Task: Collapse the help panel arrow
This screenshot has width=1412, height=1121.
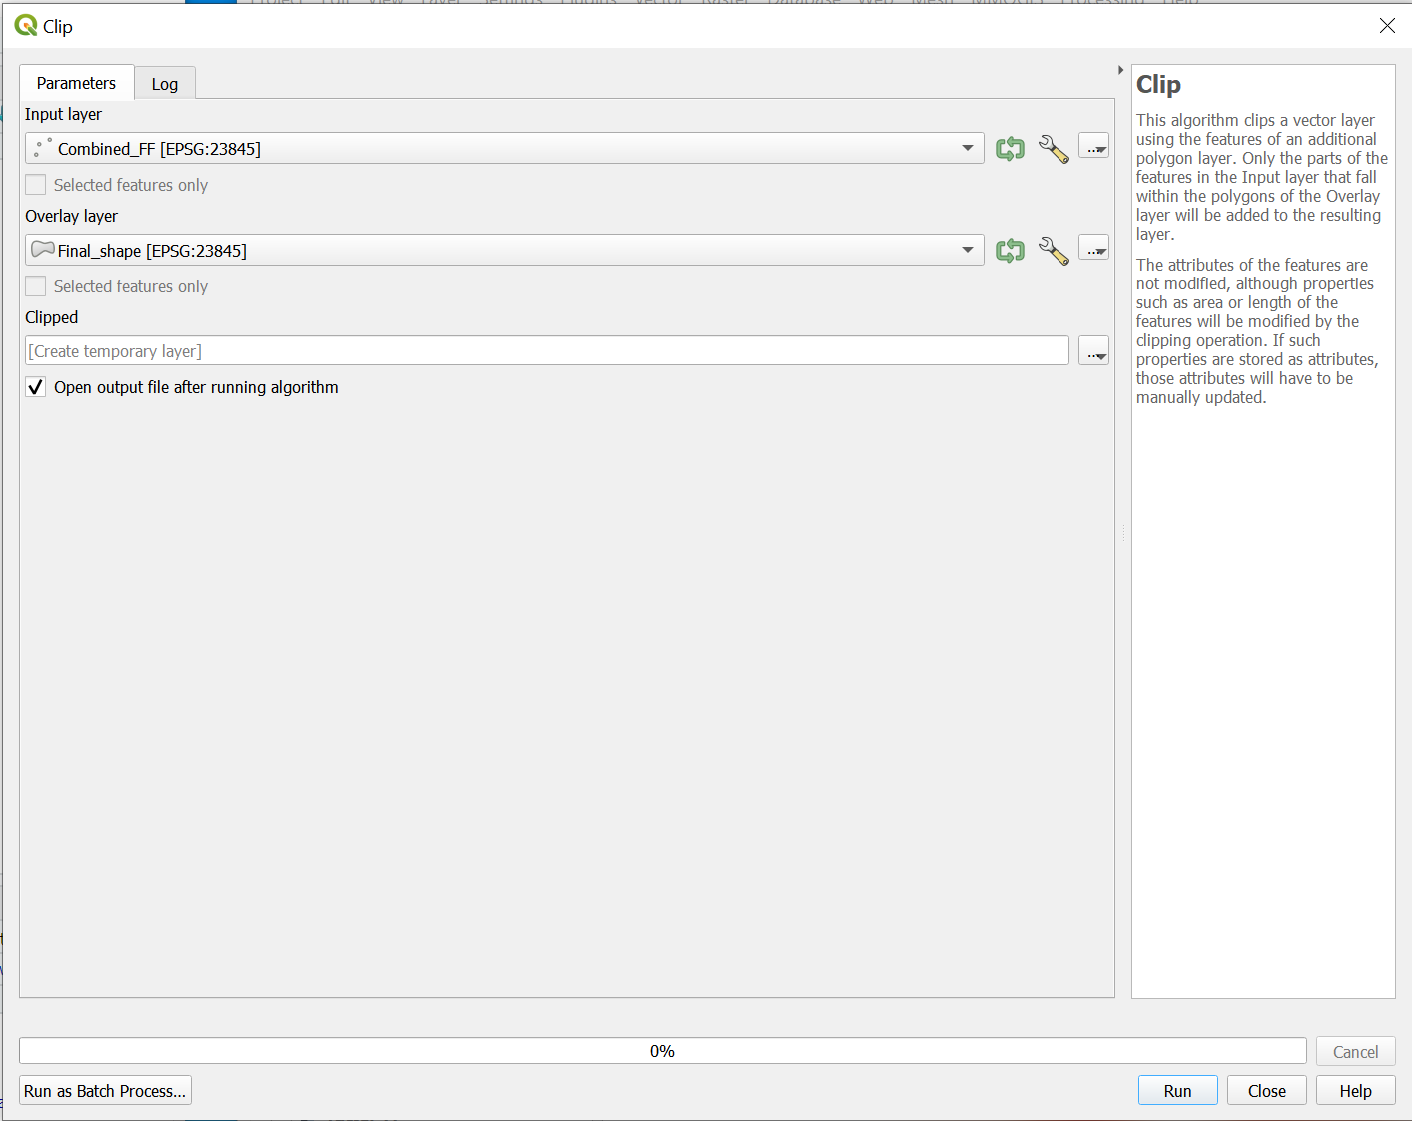Action: [x=1120, y=70]
